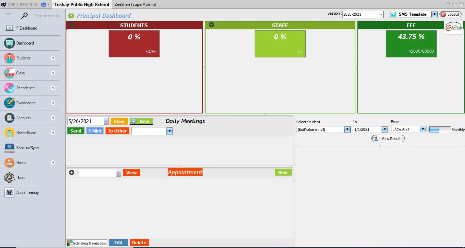This screenshot has height=248, width=465.
Task: Click the search magnifier icon
Action: coord(25,16)
